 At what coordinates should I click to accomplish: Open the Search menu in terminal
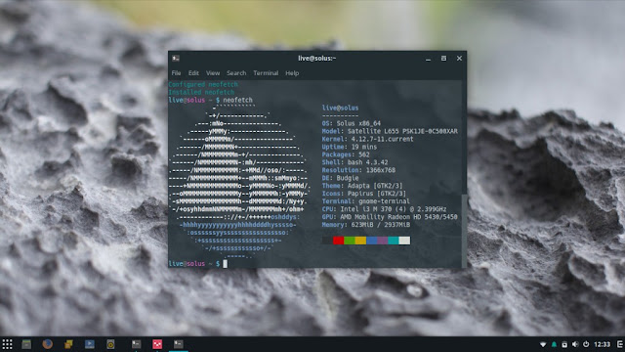click(236, 73)
